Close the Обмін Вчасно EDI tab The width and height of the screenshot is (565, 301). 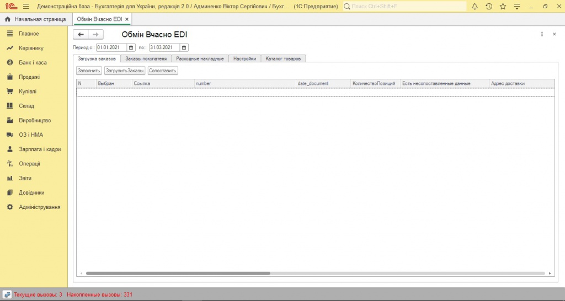(x=127, y=19)
